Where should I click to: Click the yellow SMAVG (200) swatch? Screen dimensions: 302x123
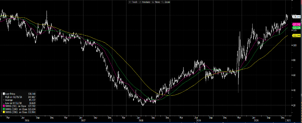click(x=4, y=112)
